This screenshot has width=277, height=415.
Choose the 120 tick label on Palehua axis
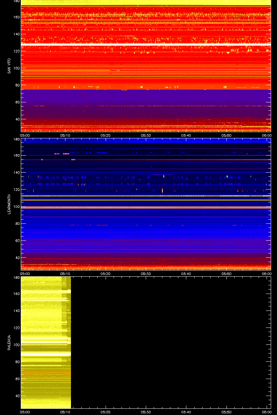(16, 328)
